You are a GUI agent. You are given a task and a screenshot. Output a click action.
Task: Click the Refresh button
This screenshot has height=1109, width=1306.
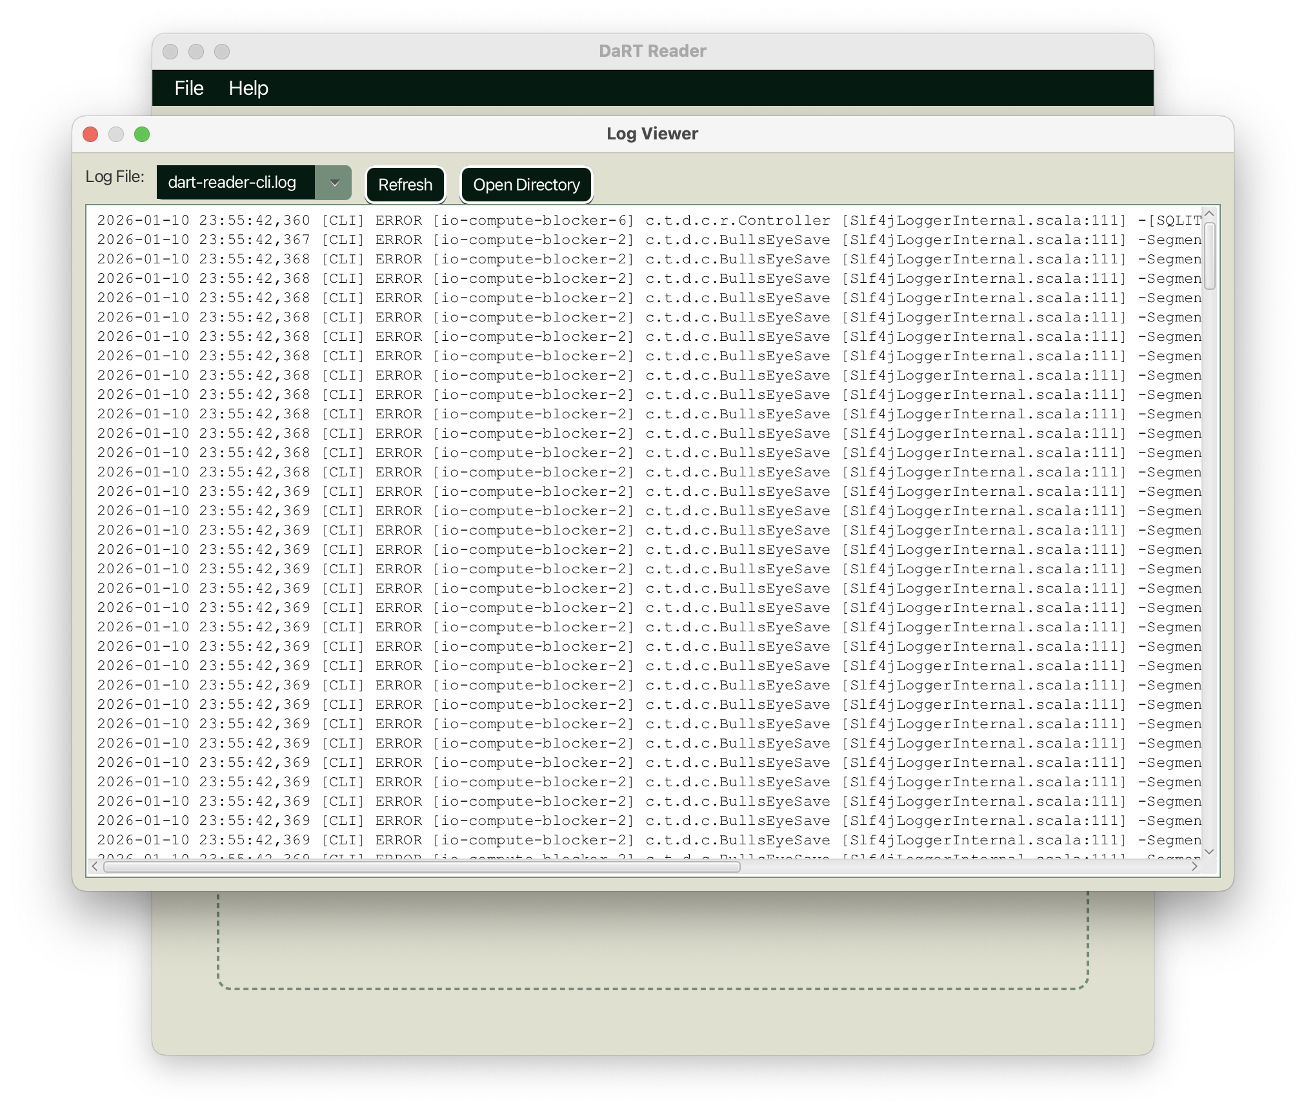coord(405,185)
